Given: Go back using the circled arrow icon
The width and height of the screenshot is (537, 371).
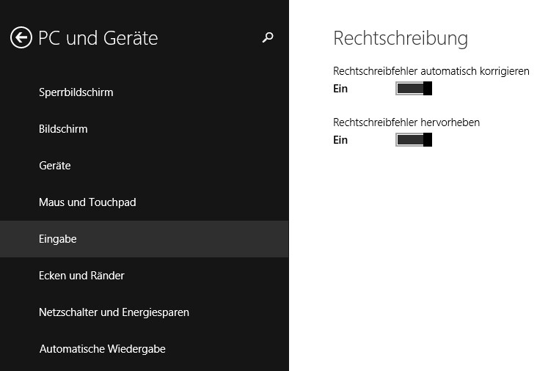Looking at the screenshot, I should pos(21,37).
